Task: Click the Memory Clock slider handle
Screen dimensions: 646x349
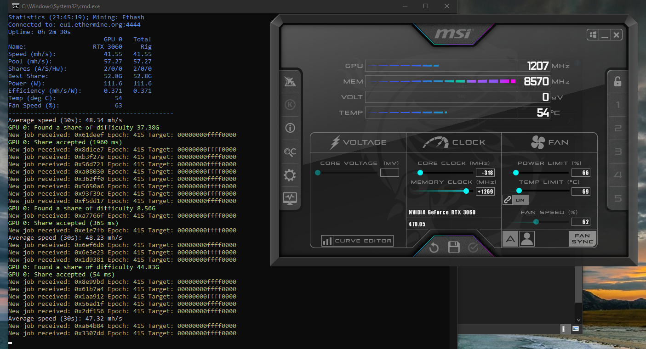Action: [x=466, y=191]
